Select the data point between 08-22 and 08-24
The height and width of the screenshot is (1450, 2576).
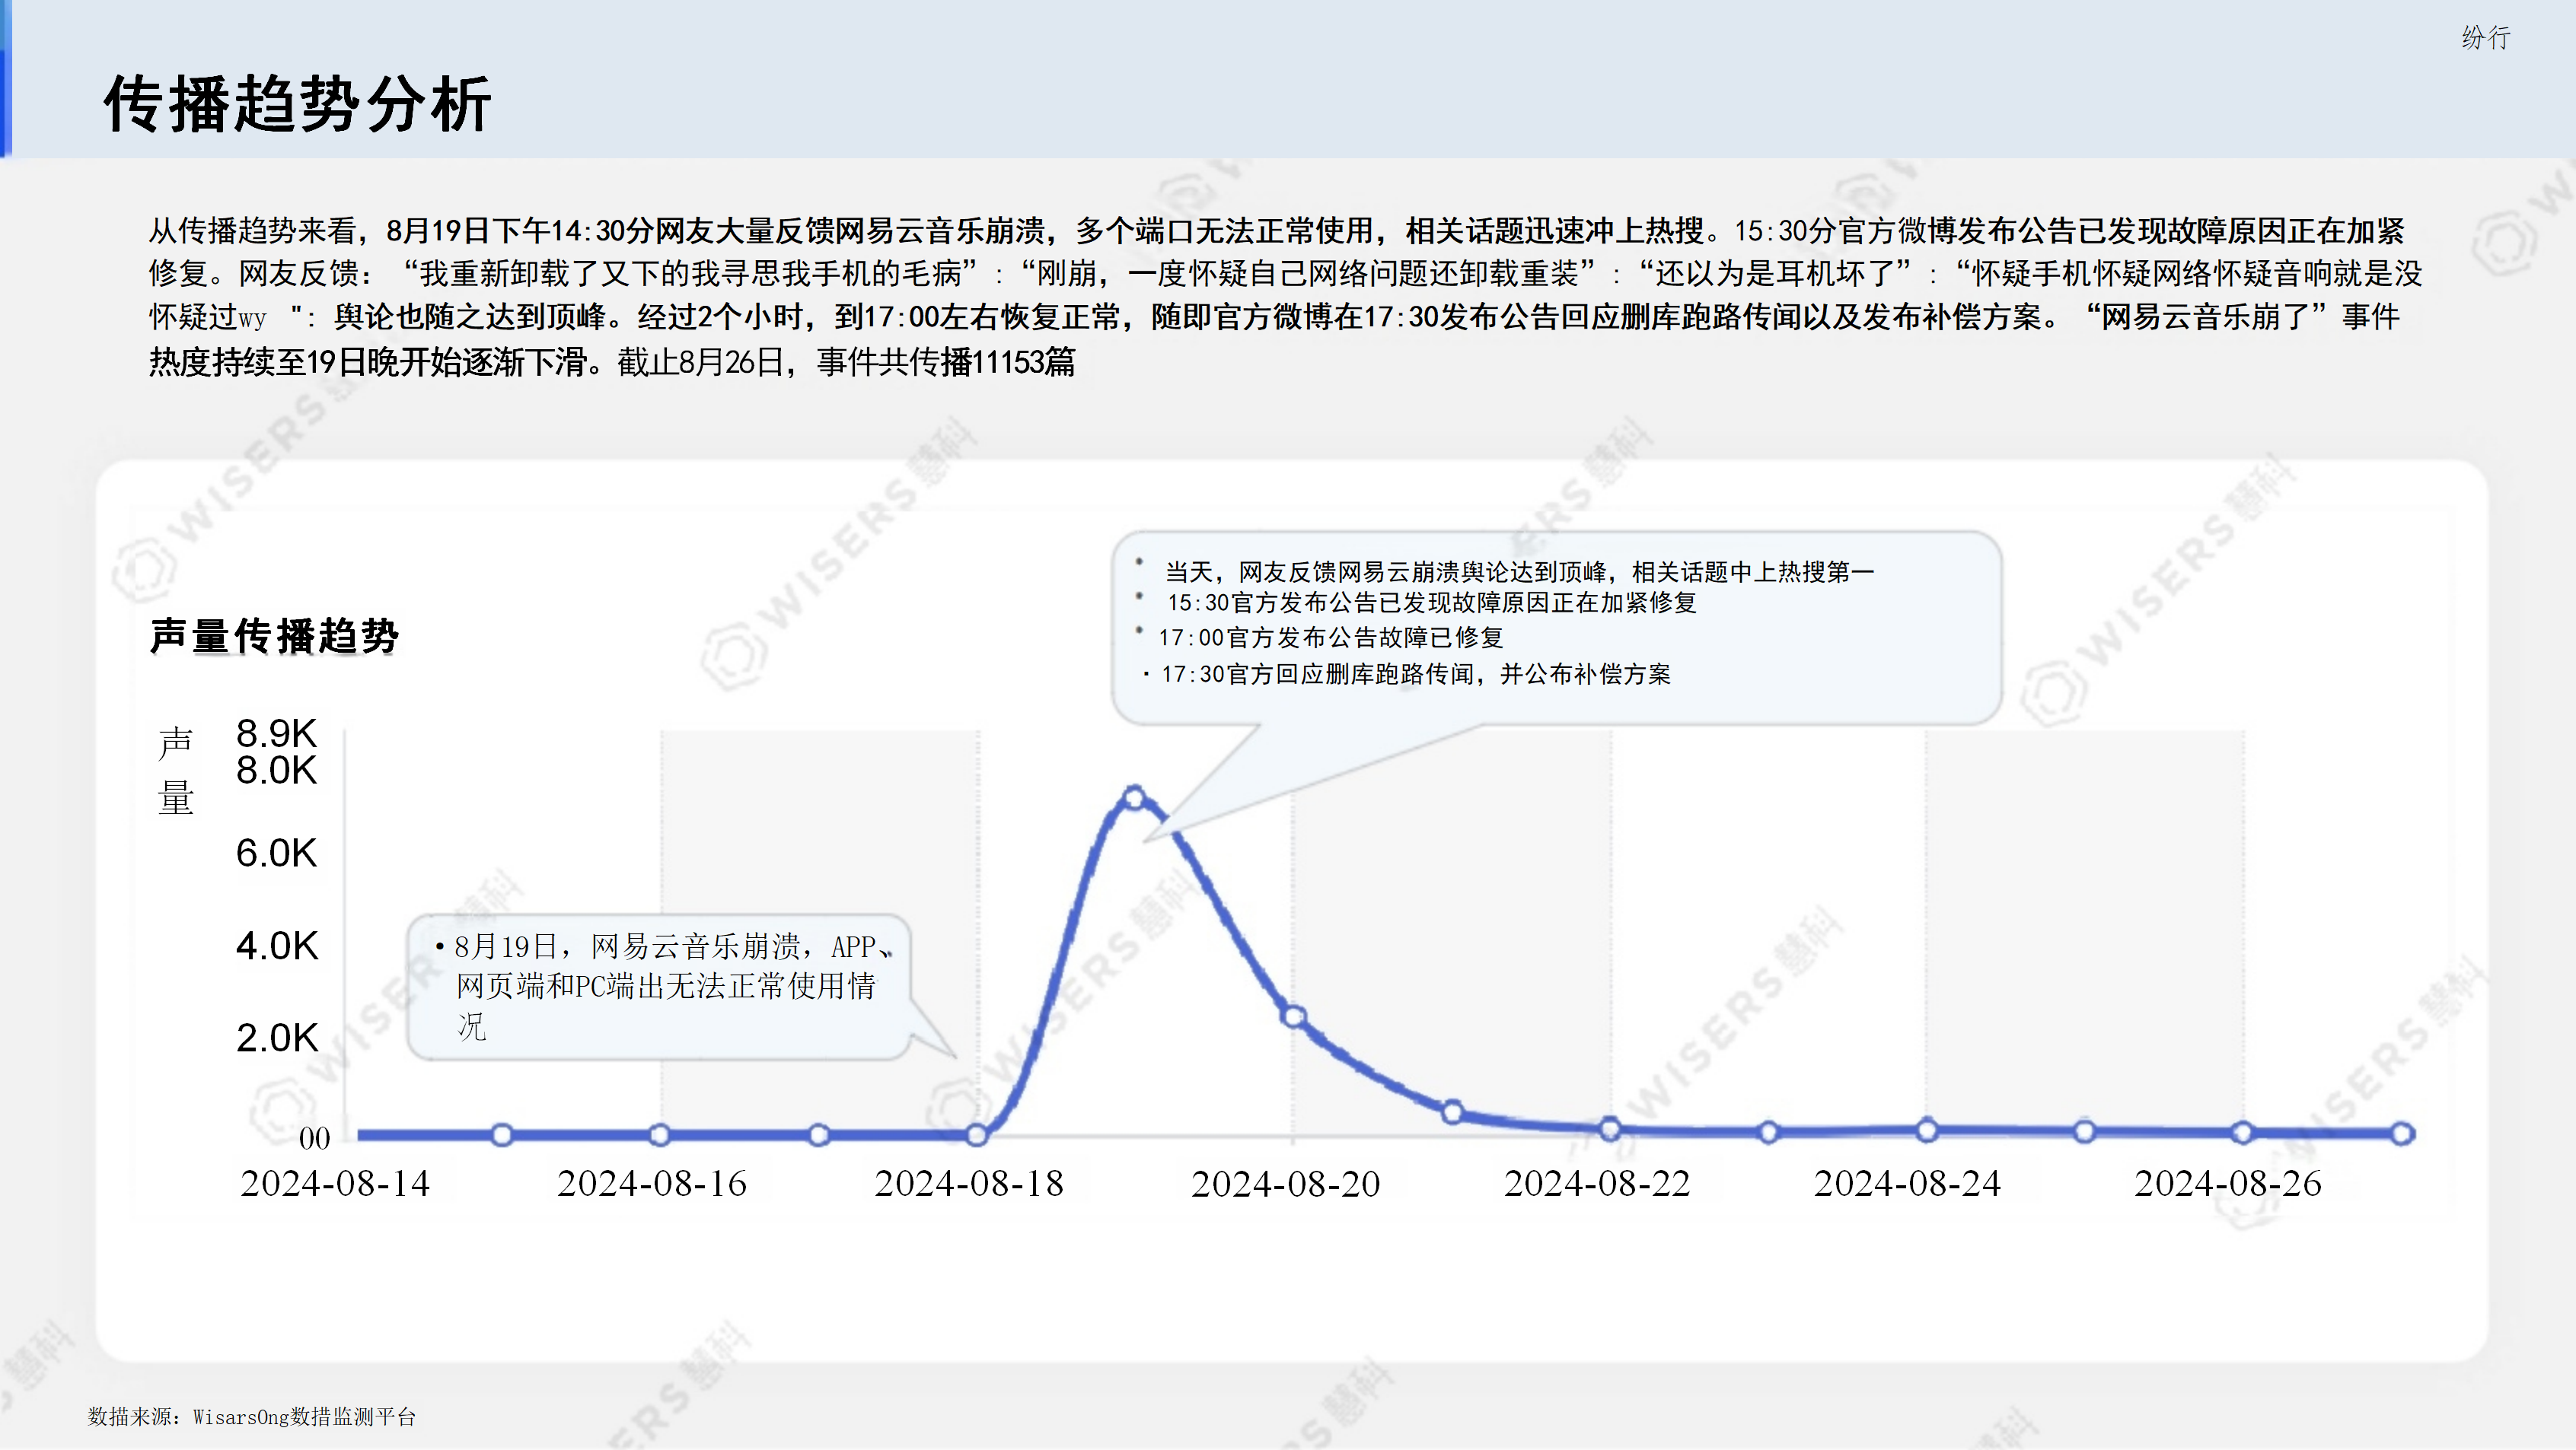click(x=1768, y=1132)
